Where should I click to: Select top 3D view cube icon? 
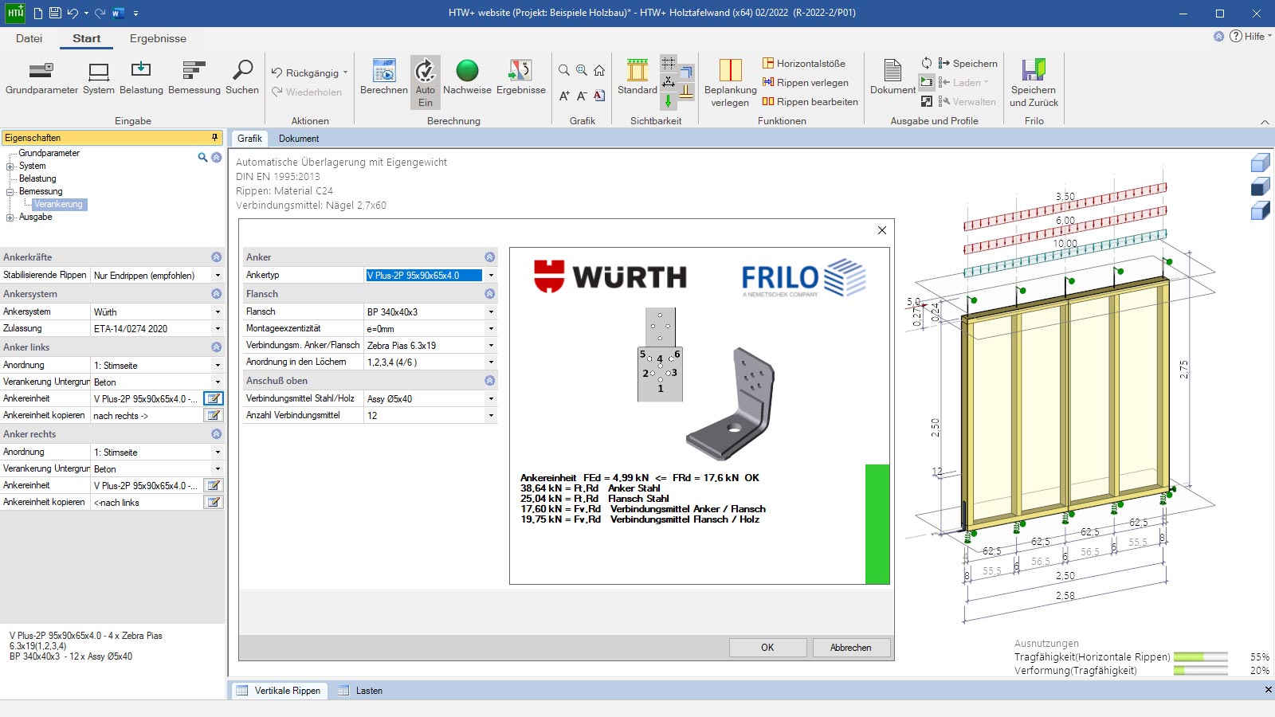click(x=1260, y=163)
